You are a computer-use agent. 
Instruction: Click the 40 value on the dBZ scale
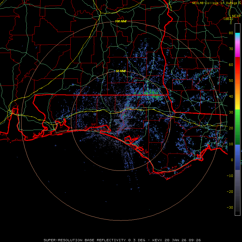coord(231,96)
